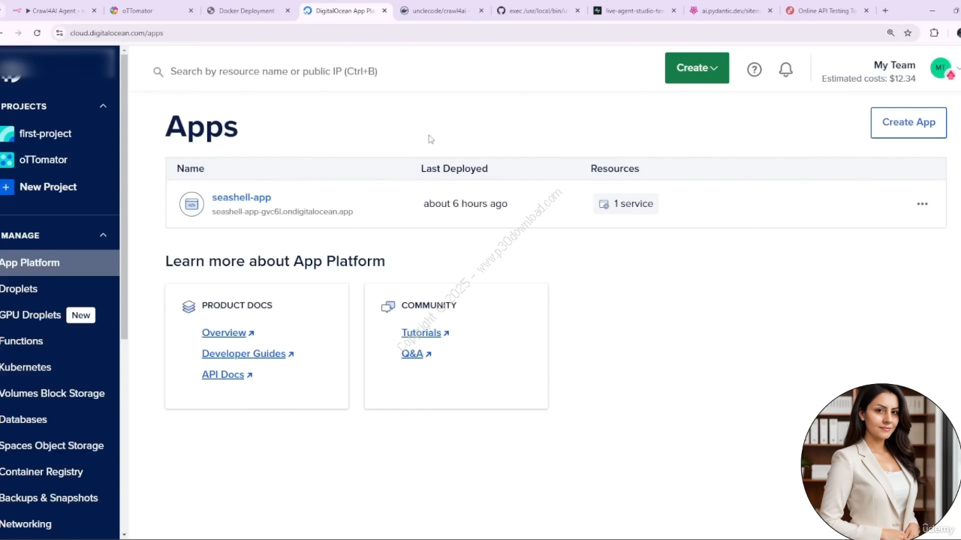Screen dimensions: 961x540
Task: Close the oTTomator browser tab
Action: click(191, 10)
